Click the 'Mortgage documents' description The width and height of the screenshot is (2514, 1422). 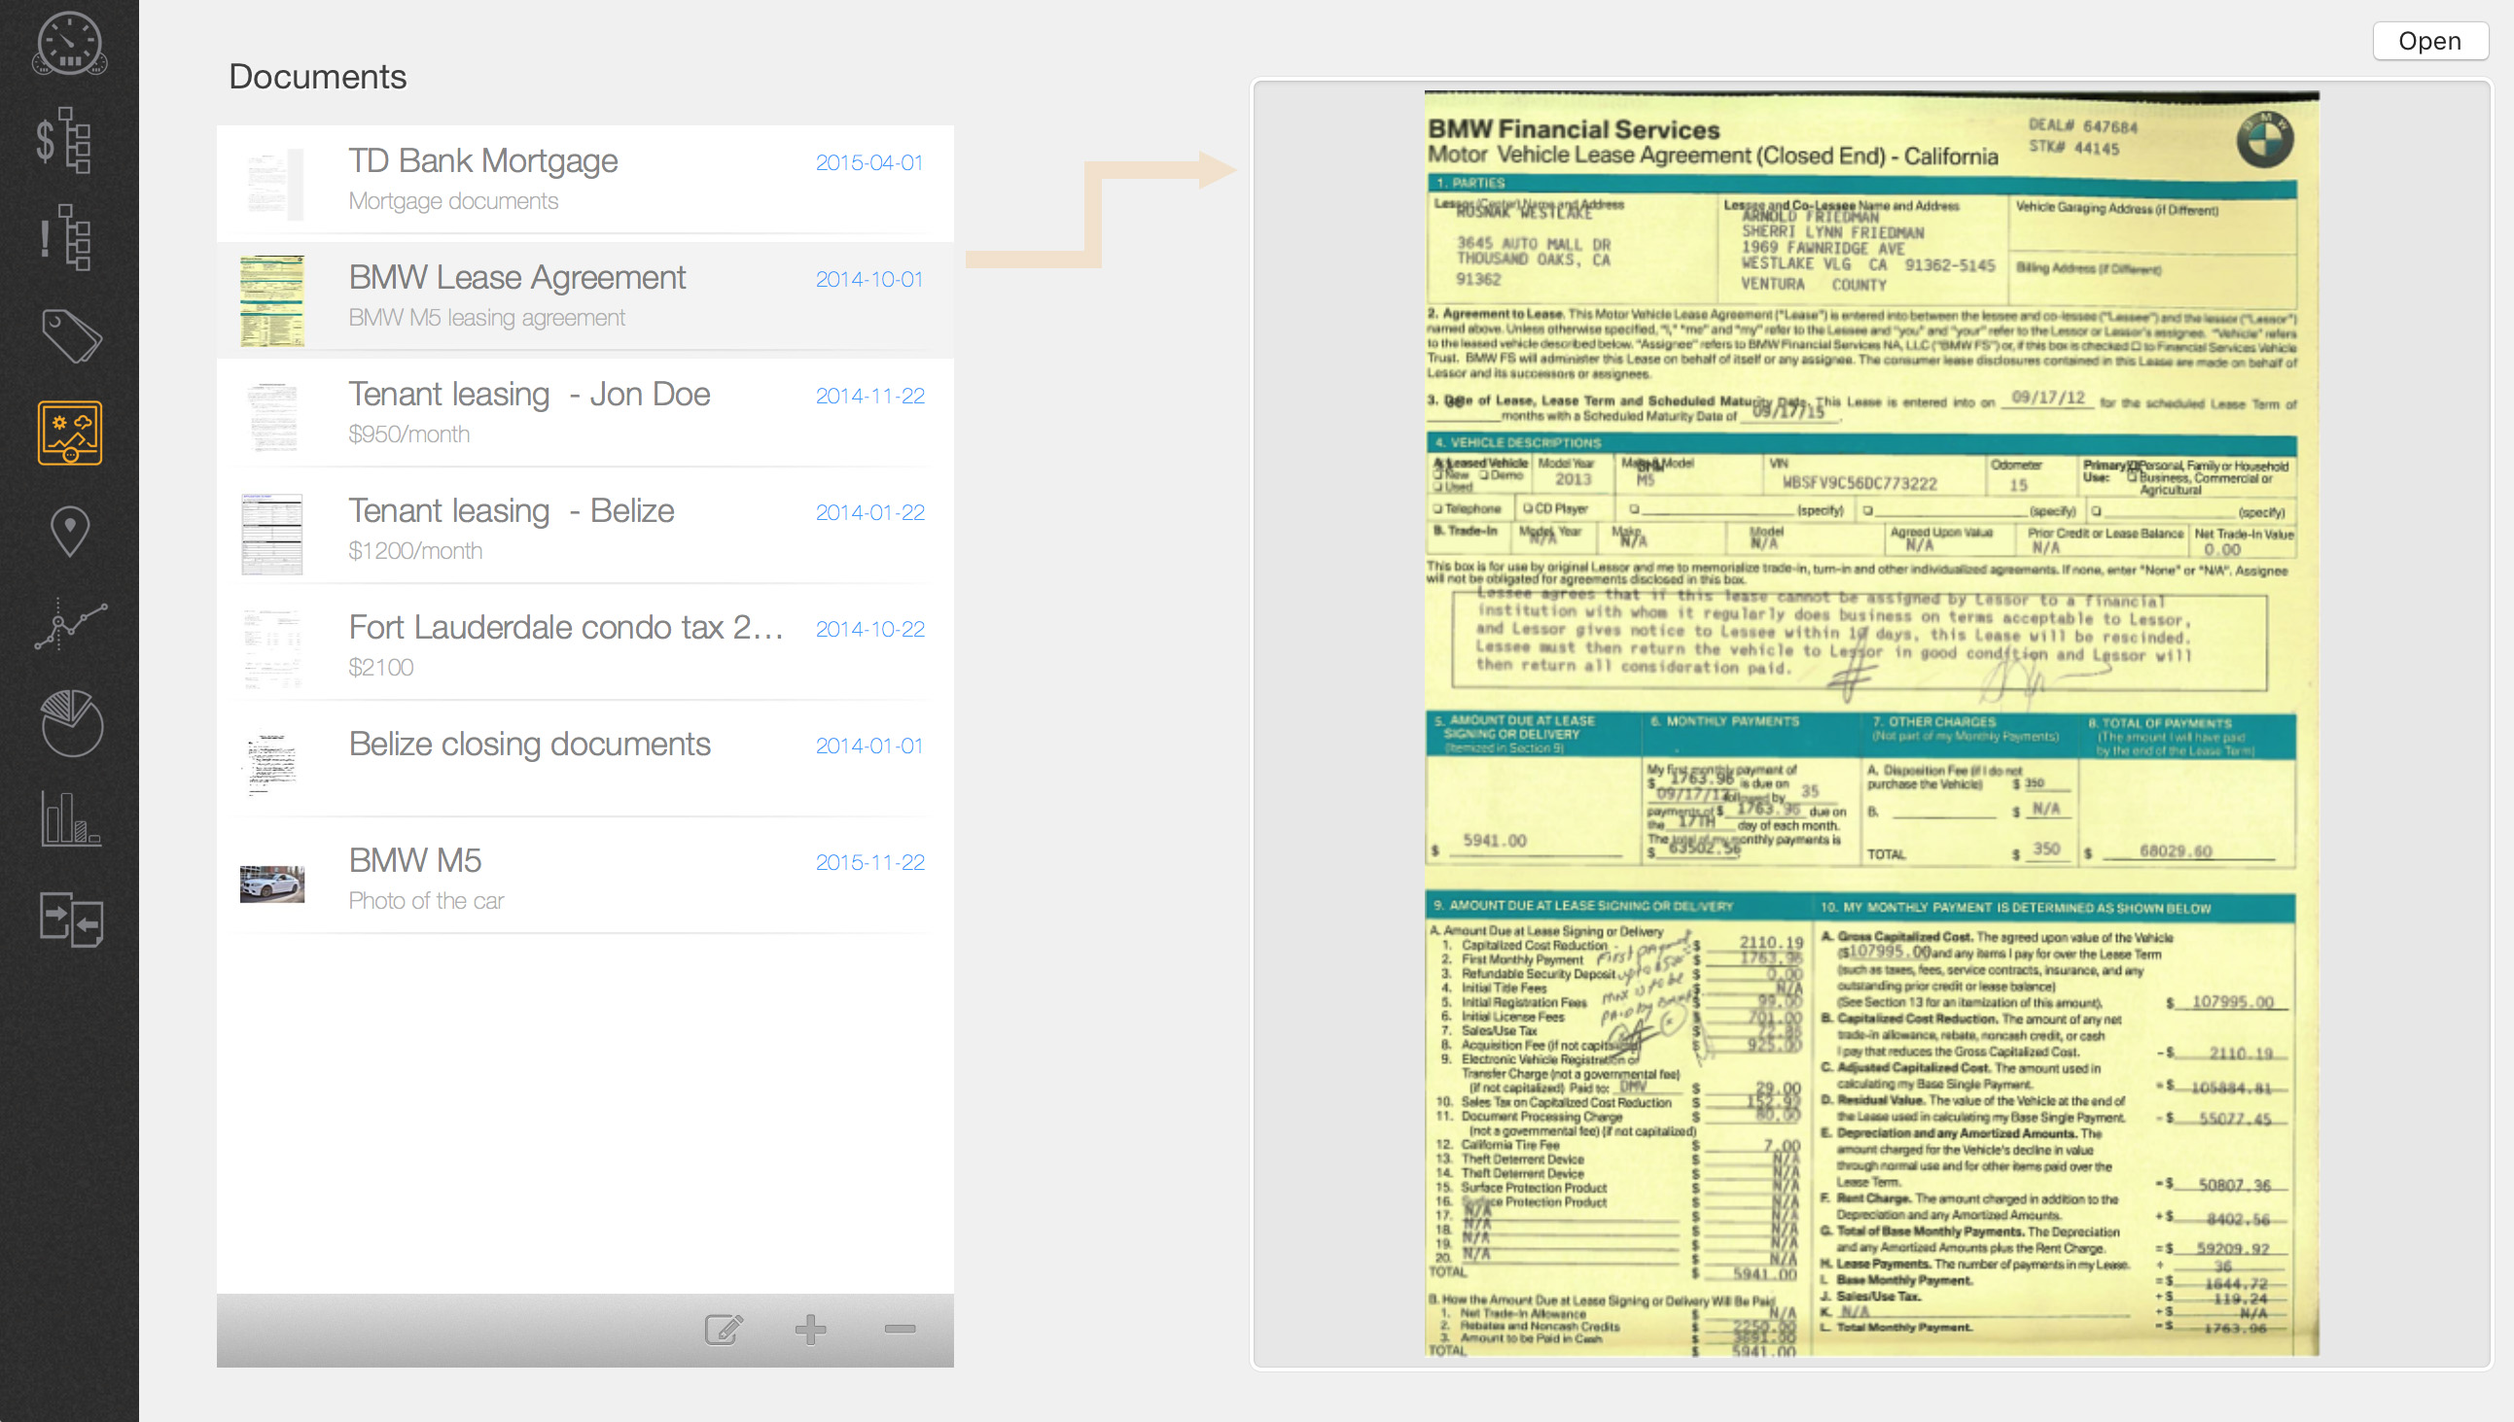453,201
